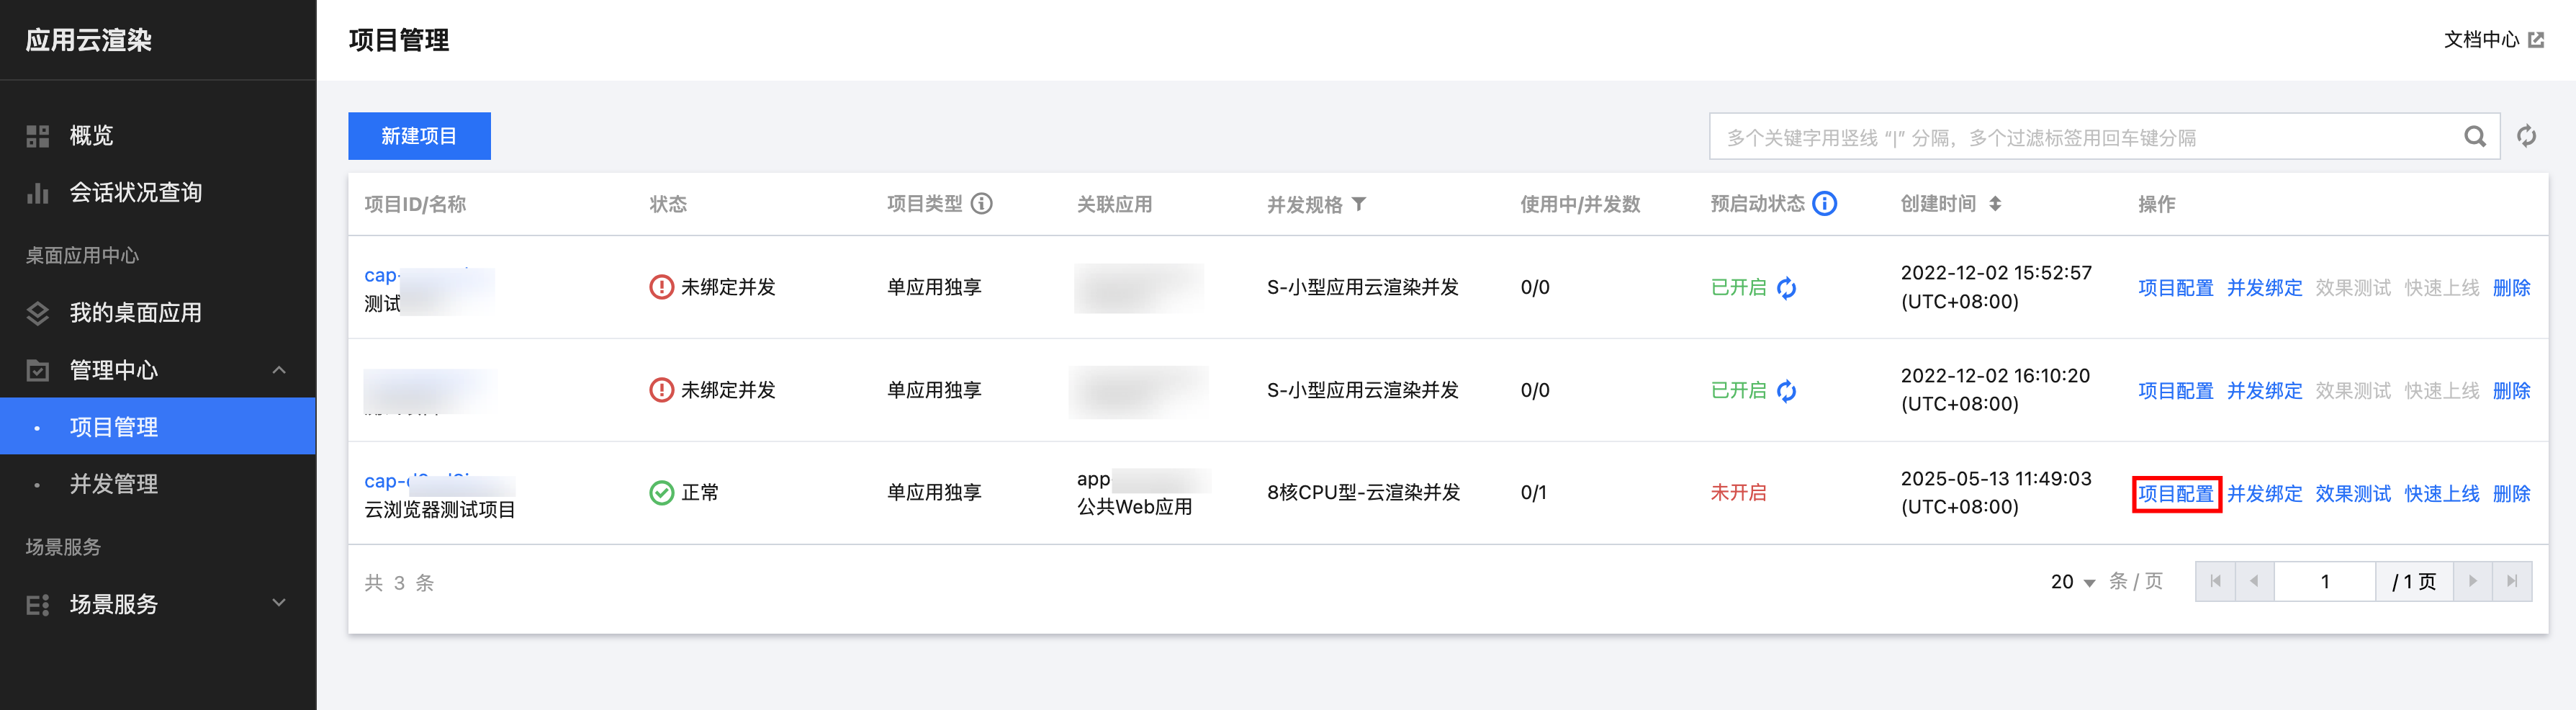Click the keyword search input field
The image size is (2576, 710).
[2080, 137]
